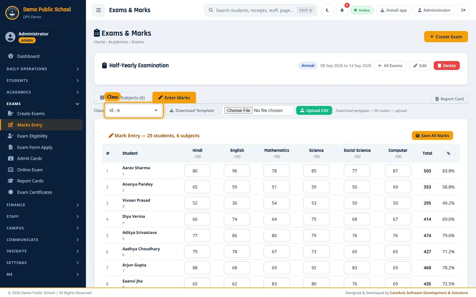Open the VI - A class dropdown

134,111
